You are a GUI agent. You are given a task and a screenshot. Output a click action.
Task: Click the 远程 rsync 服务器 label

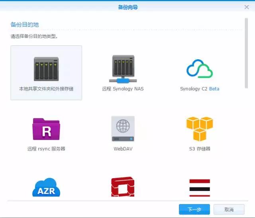point(46,149)
